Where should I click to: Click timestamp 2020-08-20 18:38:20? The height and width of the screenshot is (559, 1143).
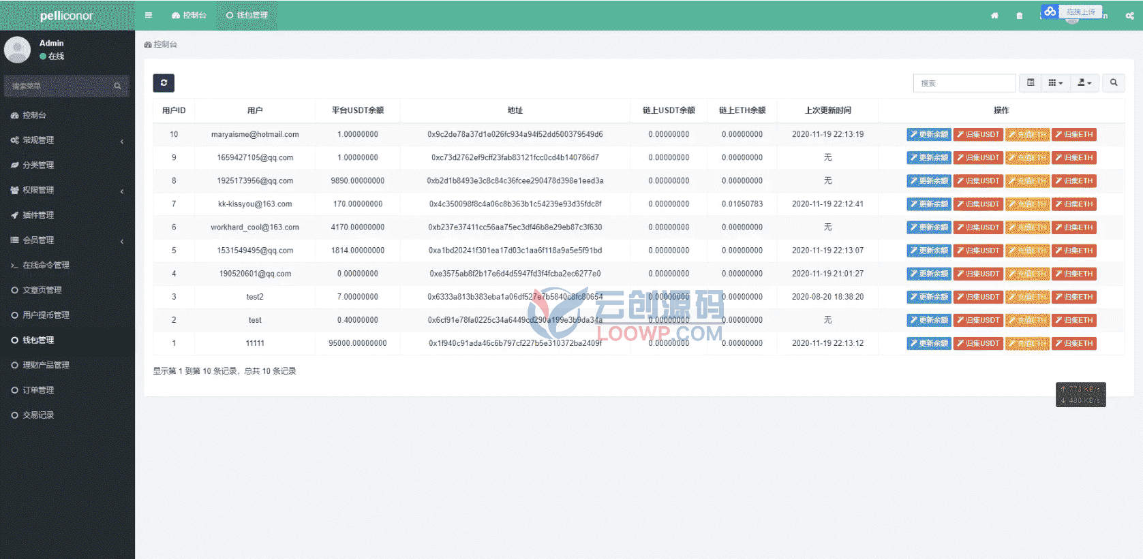coord(828,297)
